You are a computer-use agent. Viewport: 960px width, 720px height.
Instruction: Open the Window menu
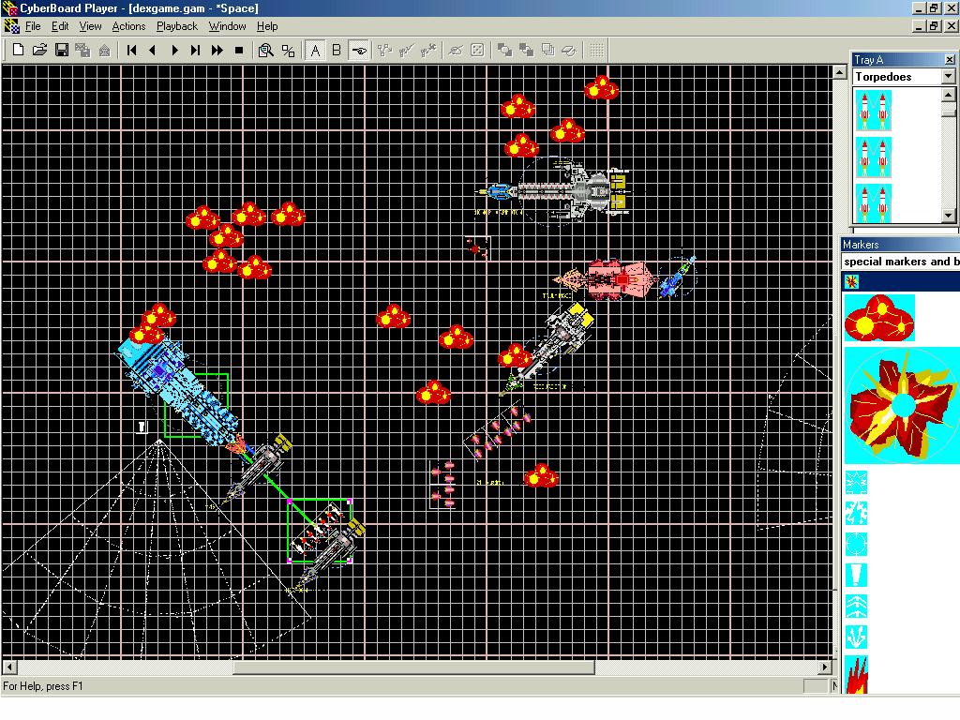click(227, 26)
